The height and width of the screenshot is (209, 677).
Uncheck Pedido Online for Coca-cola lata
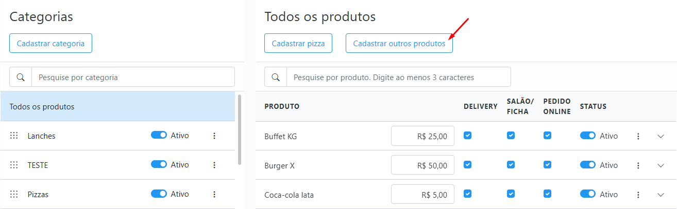click(548, 194)
